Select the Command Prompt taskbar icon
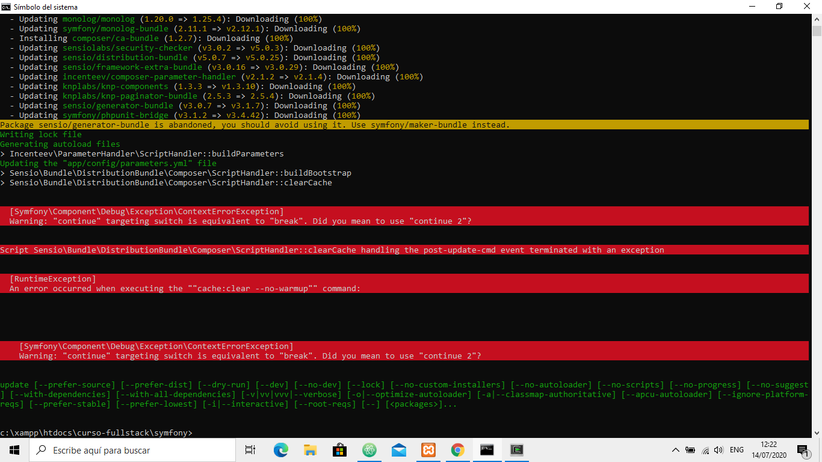Screen dimensions: 822x462 tap(487, 450)
